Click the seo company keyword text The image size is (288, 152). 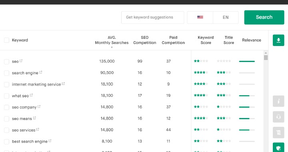pos(24,107)
